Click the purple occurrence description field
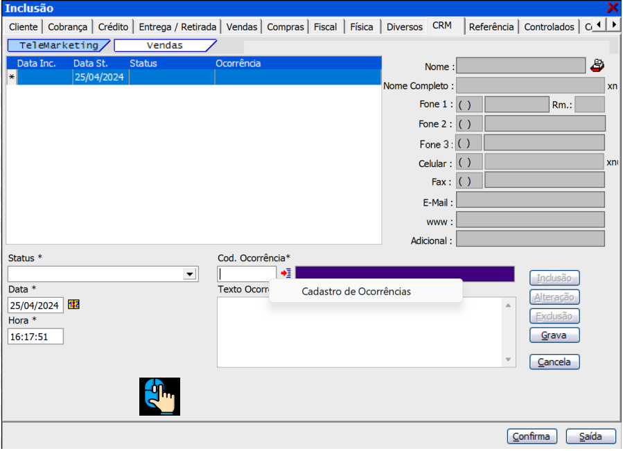The height and width of the screenshot is (451, 623). tap(405, 274)
